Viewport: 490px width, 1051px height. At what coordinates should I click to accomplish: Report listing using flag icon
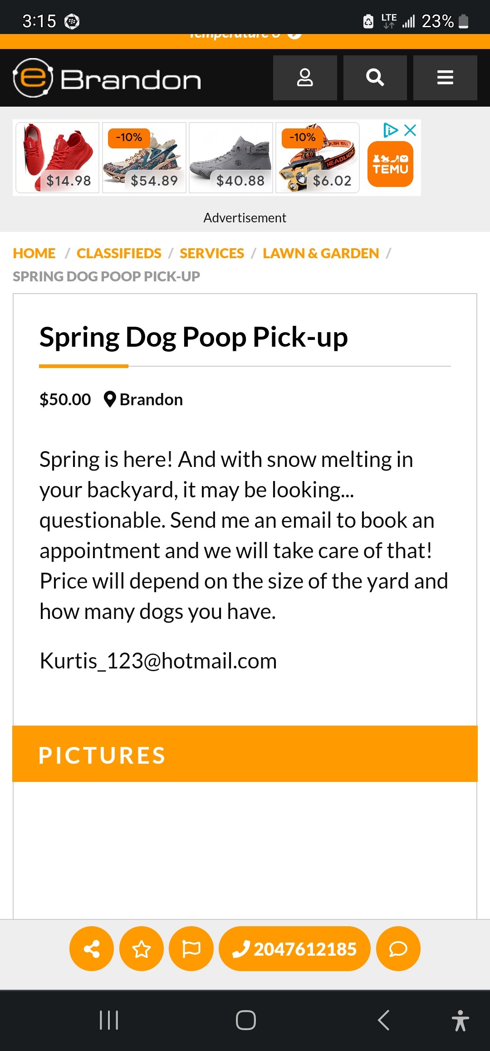[x=191, y=948]
